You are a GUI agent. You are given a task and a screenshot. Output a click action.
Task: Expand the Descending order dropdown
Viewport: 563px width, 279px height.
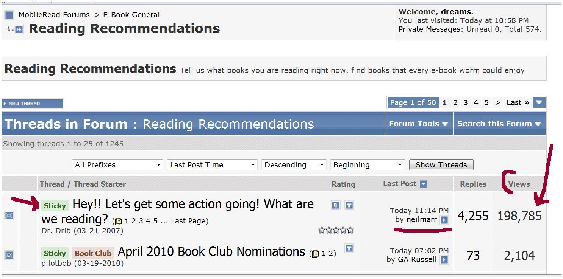(x=294, y=165)
